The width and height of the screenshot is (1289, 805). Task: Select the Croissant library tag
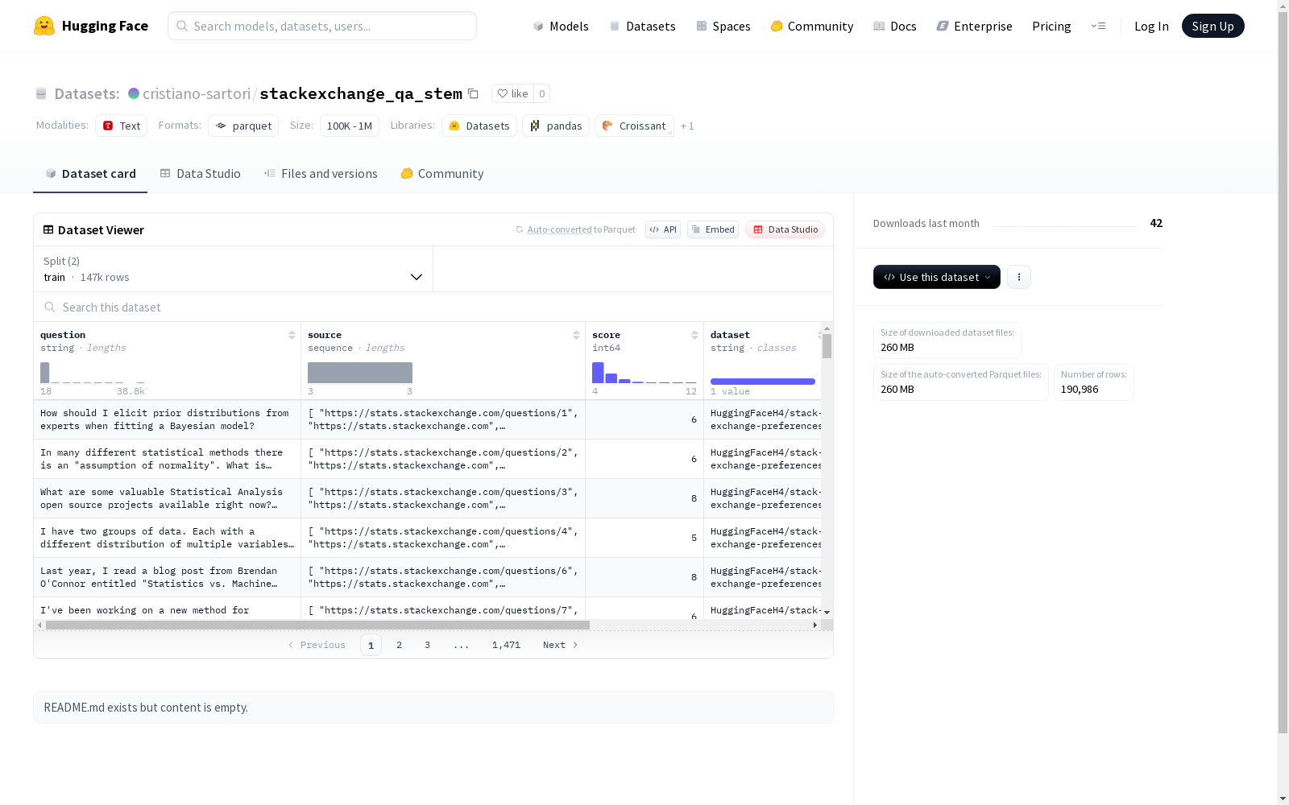[x=634, y=126]
